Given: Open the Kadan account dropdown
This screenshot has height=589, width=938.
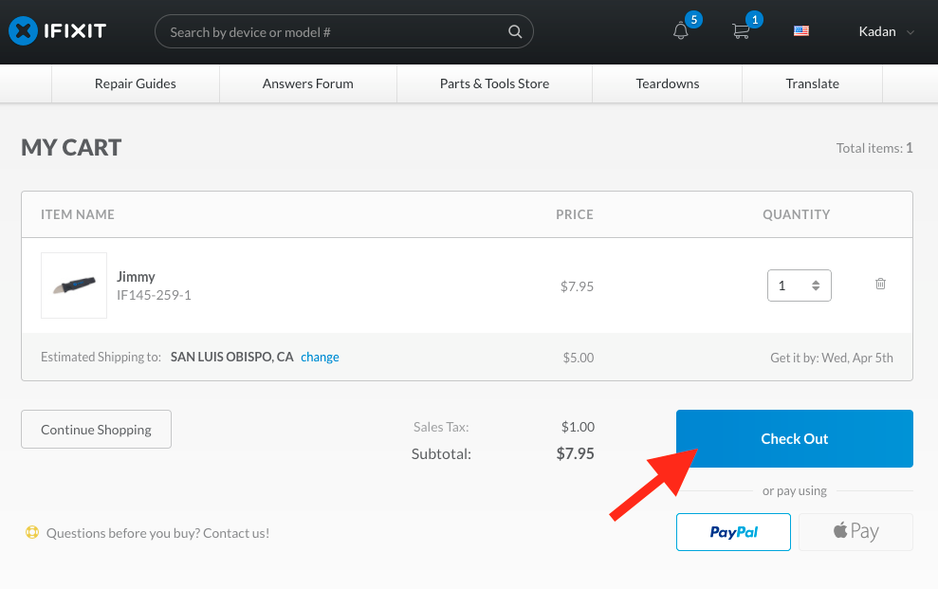Looking at the screenshot, I should (x=885, y=31).
